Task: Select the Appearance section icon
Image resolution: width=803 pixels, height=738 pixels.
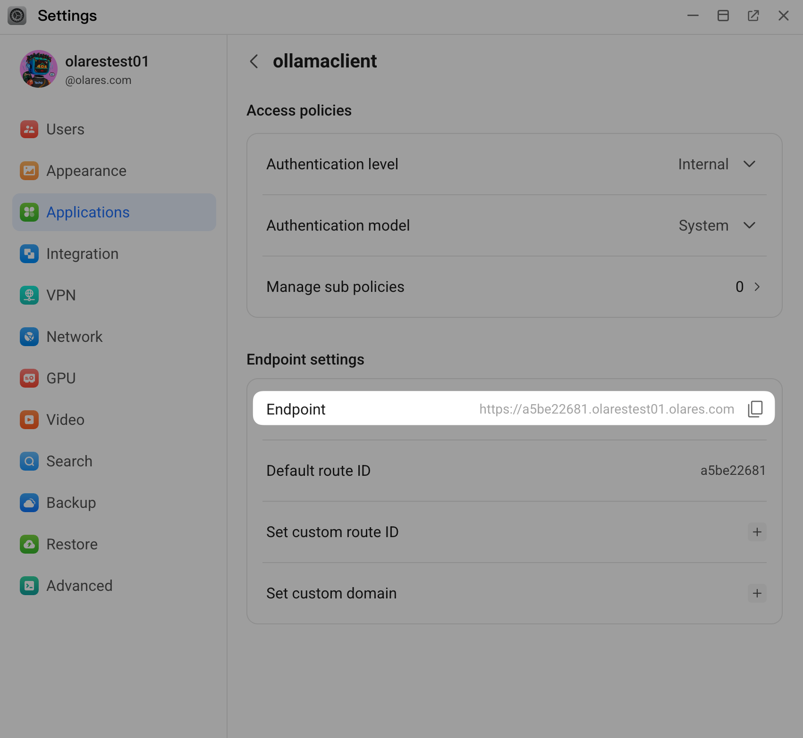Action: tap(29, 171)
